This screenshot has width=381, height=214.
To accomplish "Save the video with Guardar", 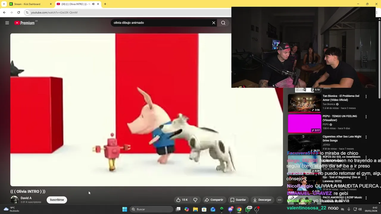I will point(238,200).
